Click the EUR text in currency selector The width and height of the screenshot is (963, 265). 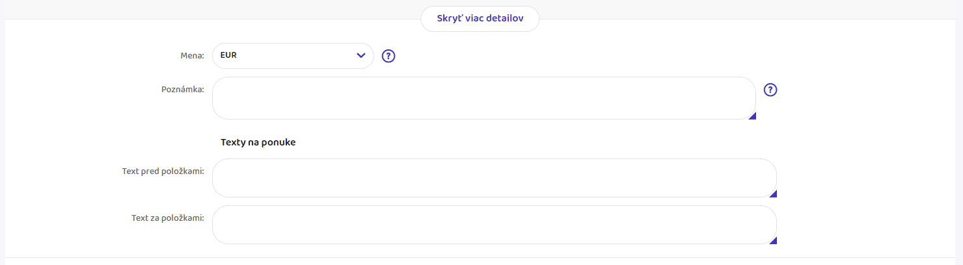[x=228, y=56]
